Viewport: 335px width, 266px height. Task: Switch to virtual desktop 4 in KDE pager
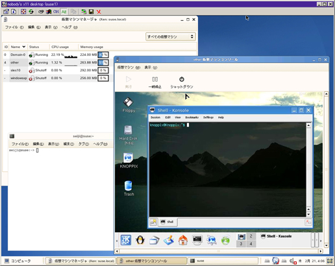click(251, 244)
